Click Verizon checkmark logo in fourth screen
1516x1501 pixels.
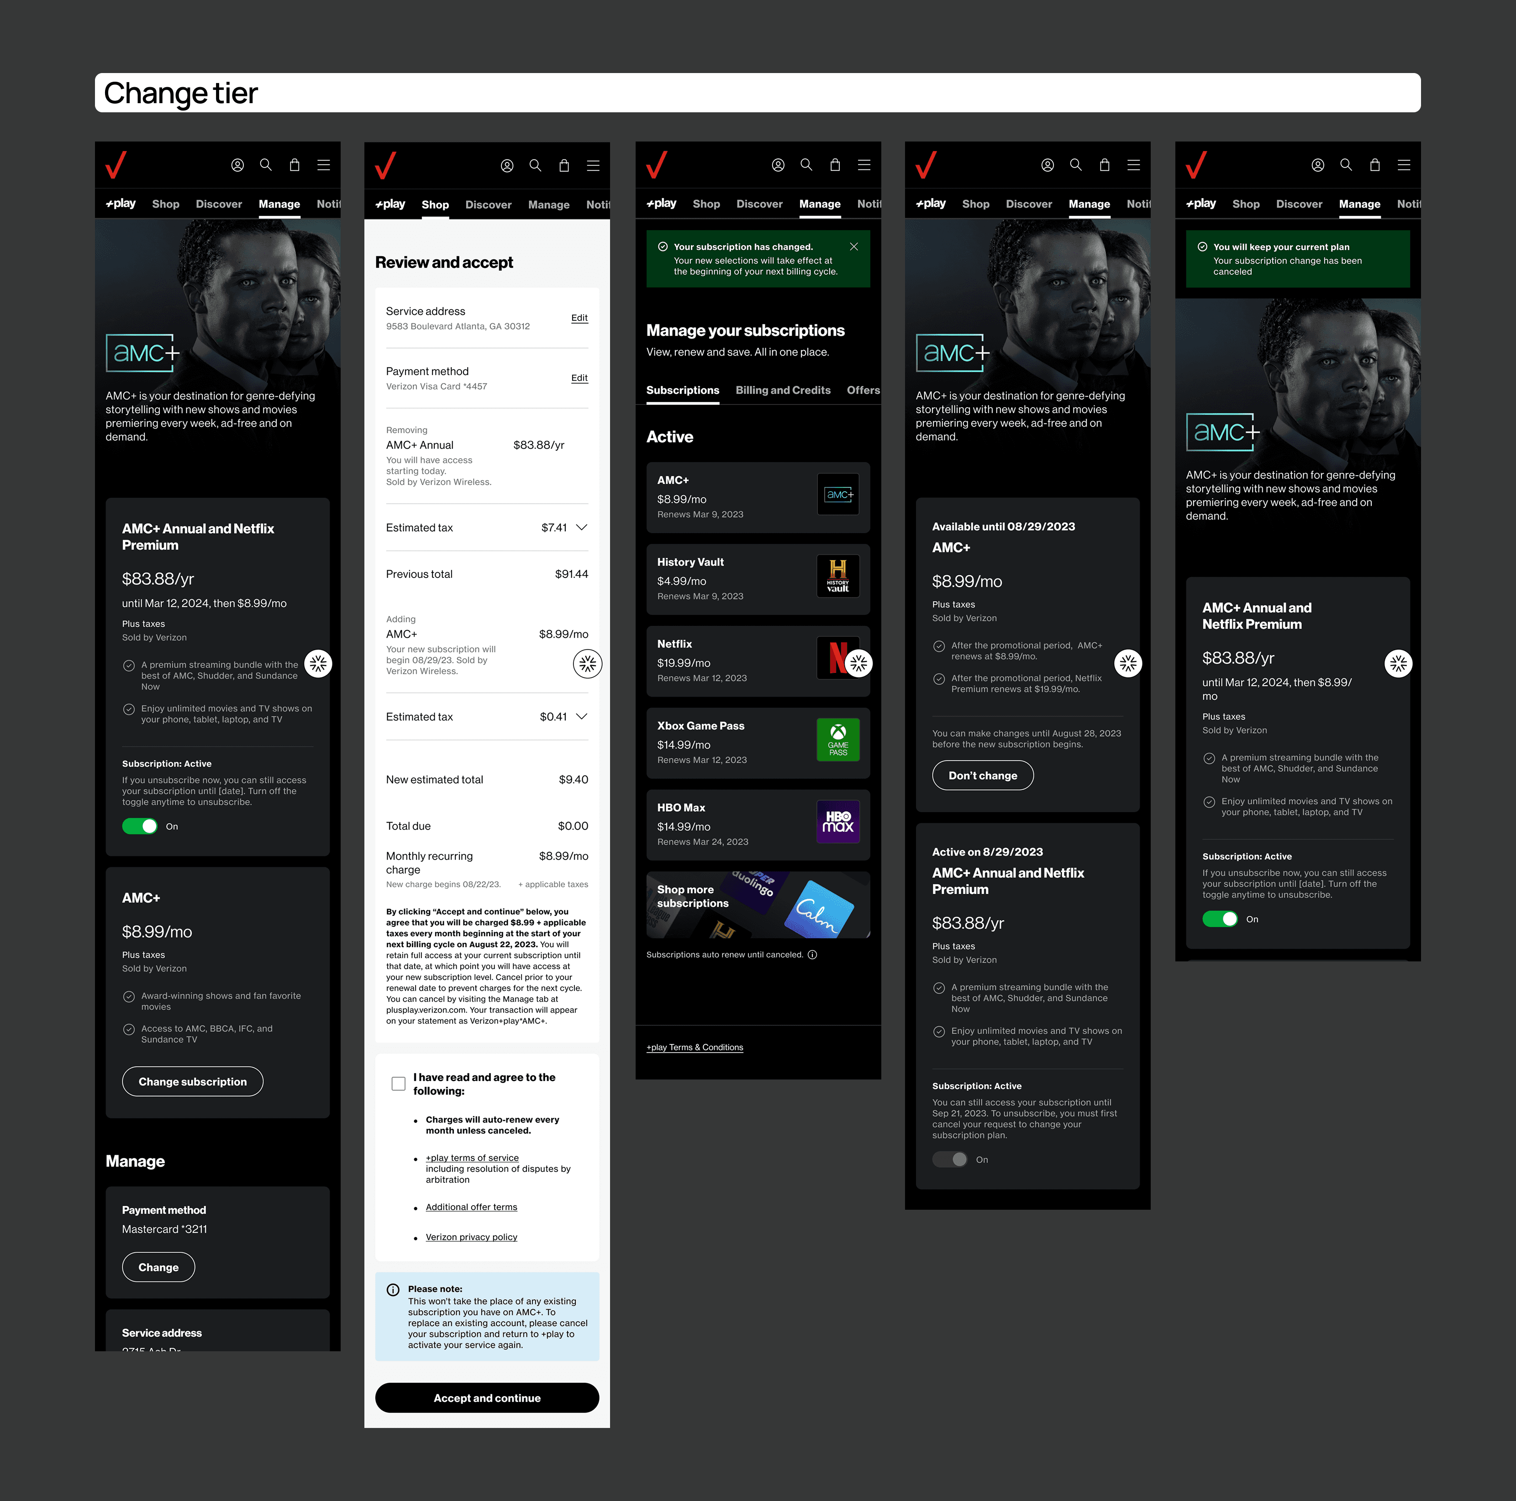(x=926, y=165)
